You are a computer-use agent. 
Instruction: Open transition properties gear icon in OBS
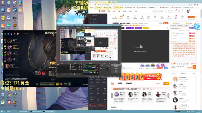tap(109, 67)
